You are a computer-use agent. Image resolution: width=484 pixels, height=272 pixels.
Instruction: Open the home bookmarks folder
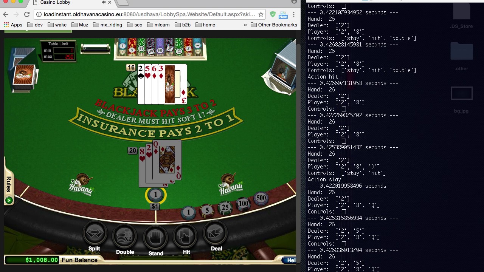point(205,25)
